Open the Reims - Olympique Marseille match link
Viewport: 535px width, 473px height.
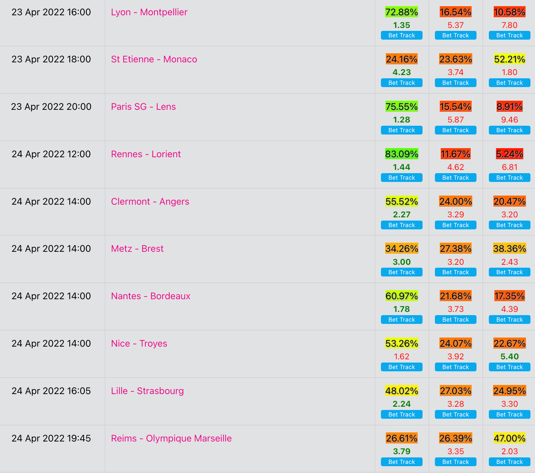[x=171, y=439]
